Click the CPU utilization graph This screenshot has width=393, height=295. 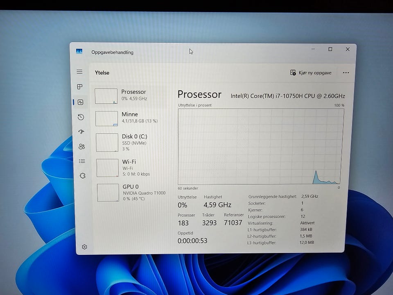coord(261,147)
